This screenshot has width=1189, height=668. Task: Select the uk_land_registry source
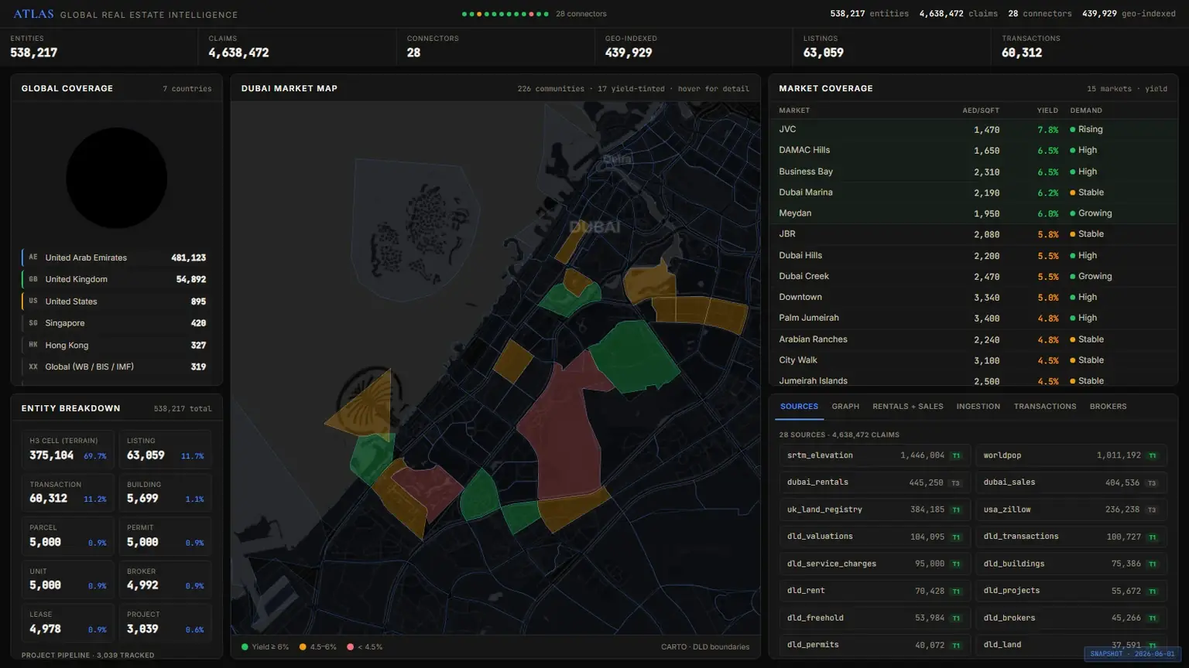click(875, 510)
